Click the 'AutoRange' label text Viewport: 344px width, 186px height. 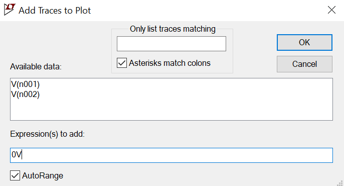coord(43,175)
